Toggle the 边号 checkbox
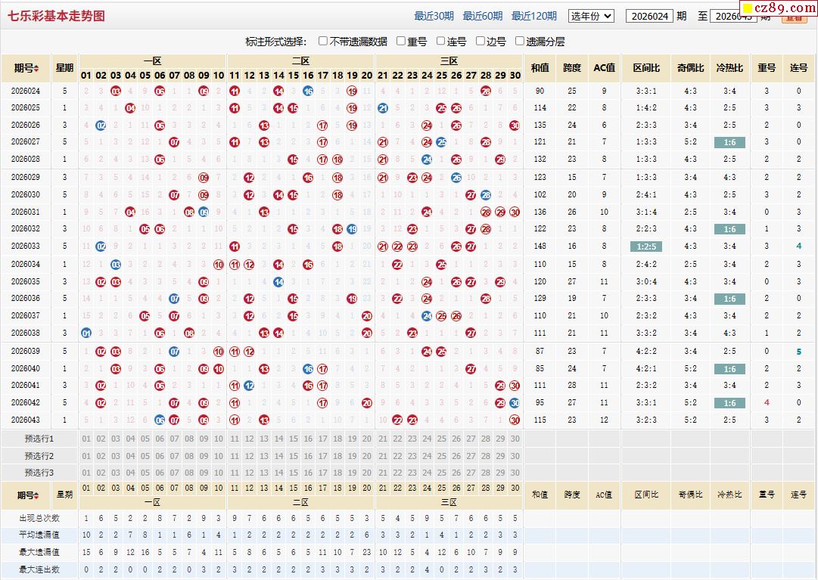 (x=481, y=42)
